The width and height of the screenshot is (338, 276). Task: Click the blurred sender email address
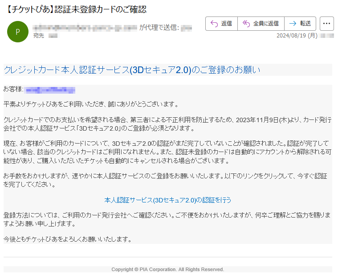pyautogui.click(x=85, y=28)
